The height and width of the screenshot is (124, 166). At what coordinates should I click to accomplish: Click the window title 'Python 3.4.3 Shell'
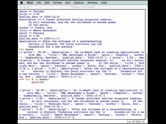(83, 7)
